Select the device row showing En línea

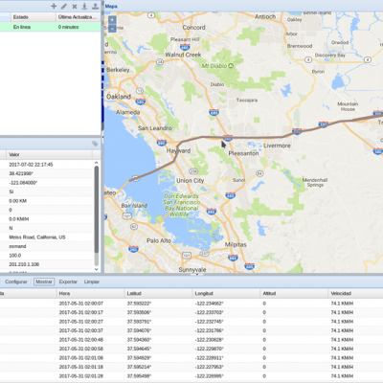50,27
